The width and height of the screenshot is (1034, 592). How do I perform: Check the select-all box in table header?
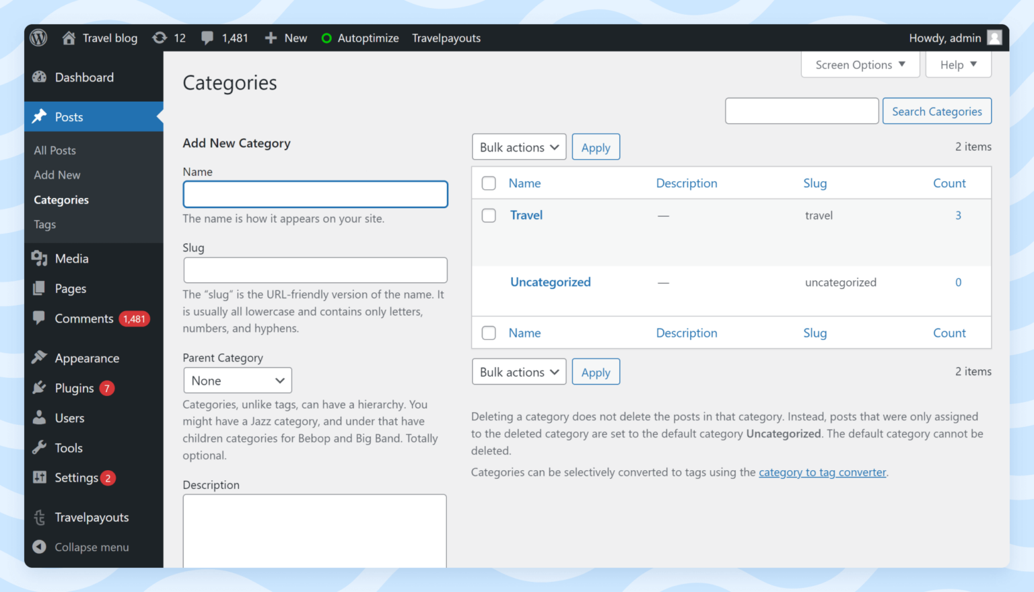(489, 183)
